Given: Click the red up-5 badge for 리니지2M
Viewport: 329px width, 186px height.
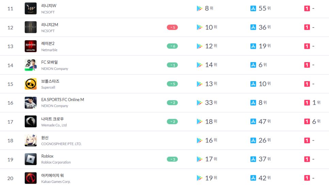Looking at the screenshot, I should coord(172,27).
